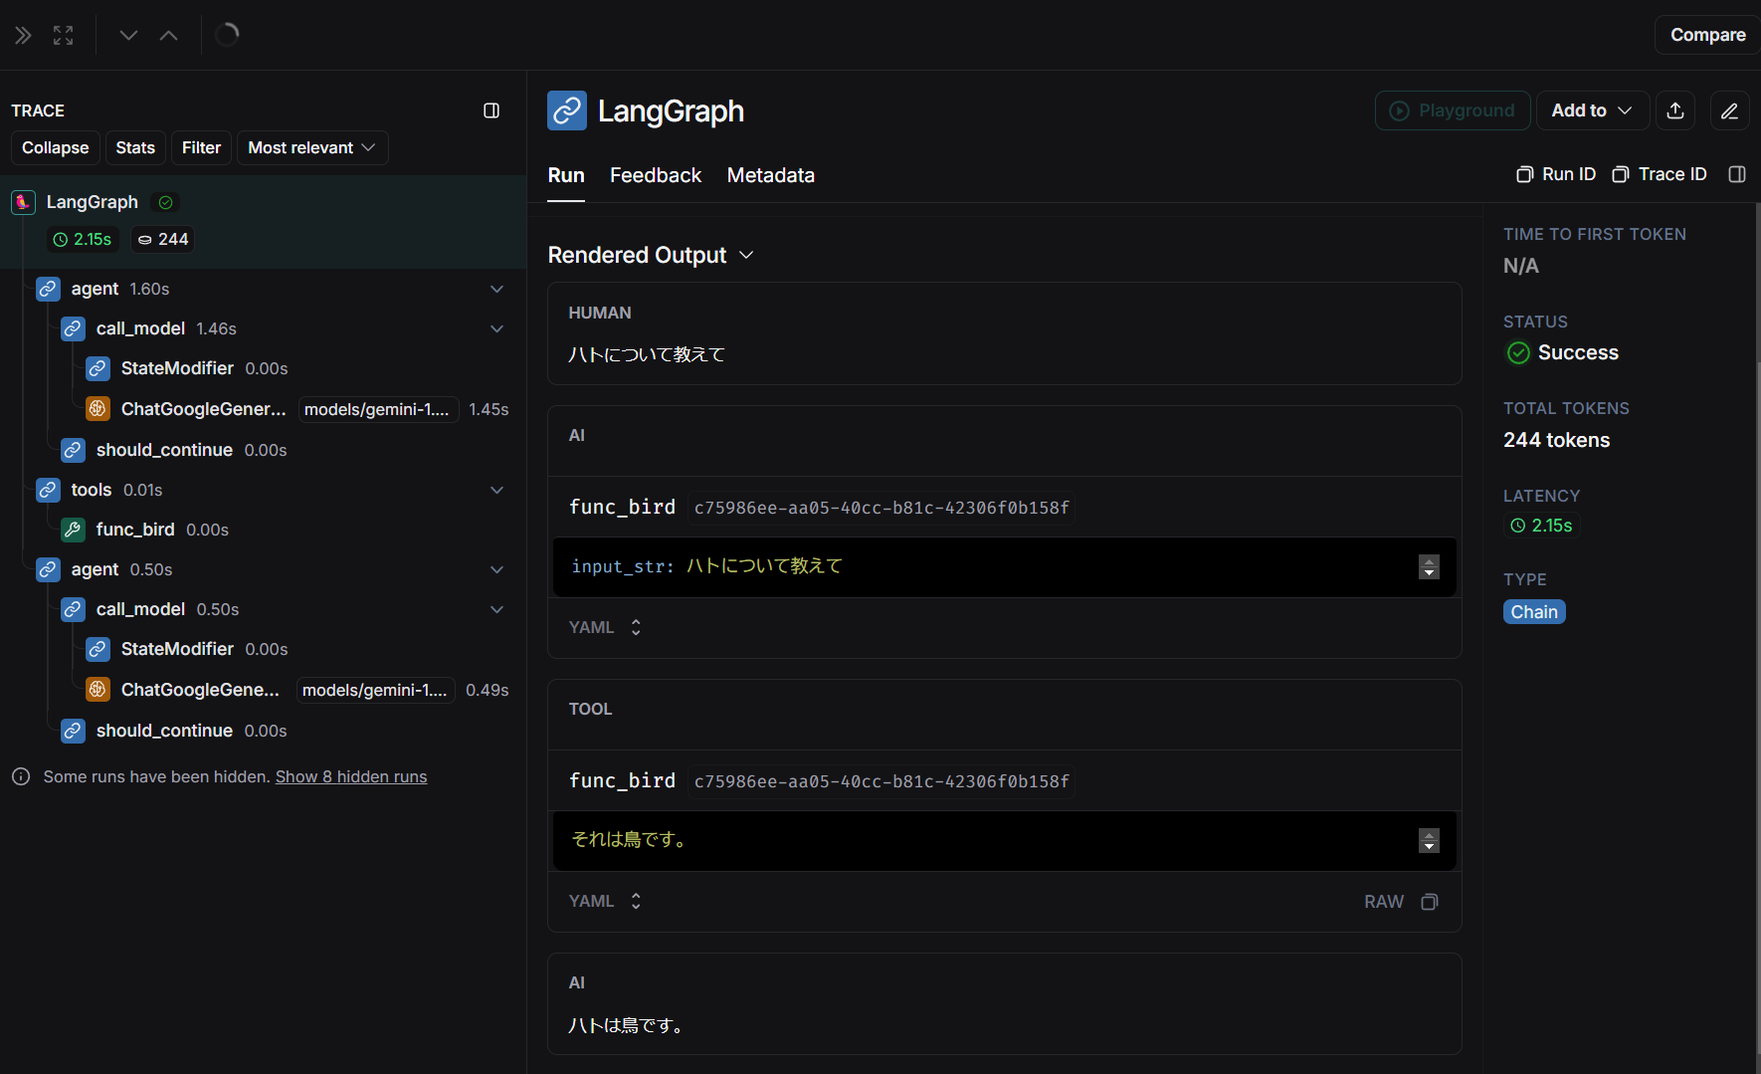Open the Most relevant sort dropdown
Image resolution: width=1761 pixels, height=1074 pixels.
coord(312,147)
